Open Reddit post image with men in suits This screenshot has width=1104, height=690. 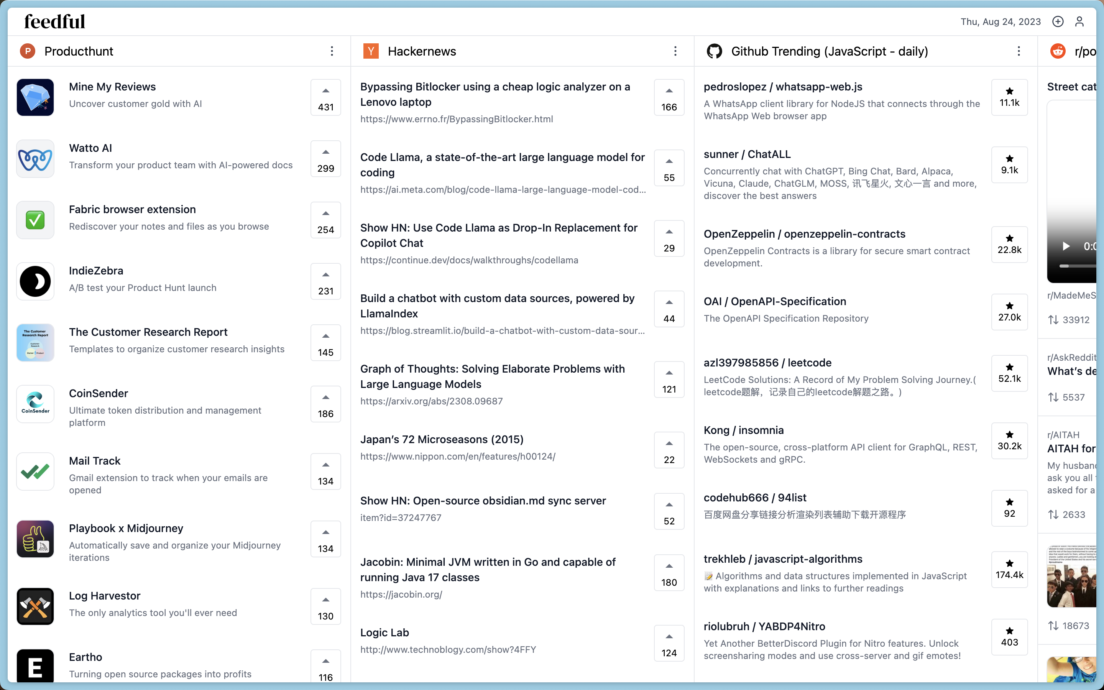tap(1071, 577)
